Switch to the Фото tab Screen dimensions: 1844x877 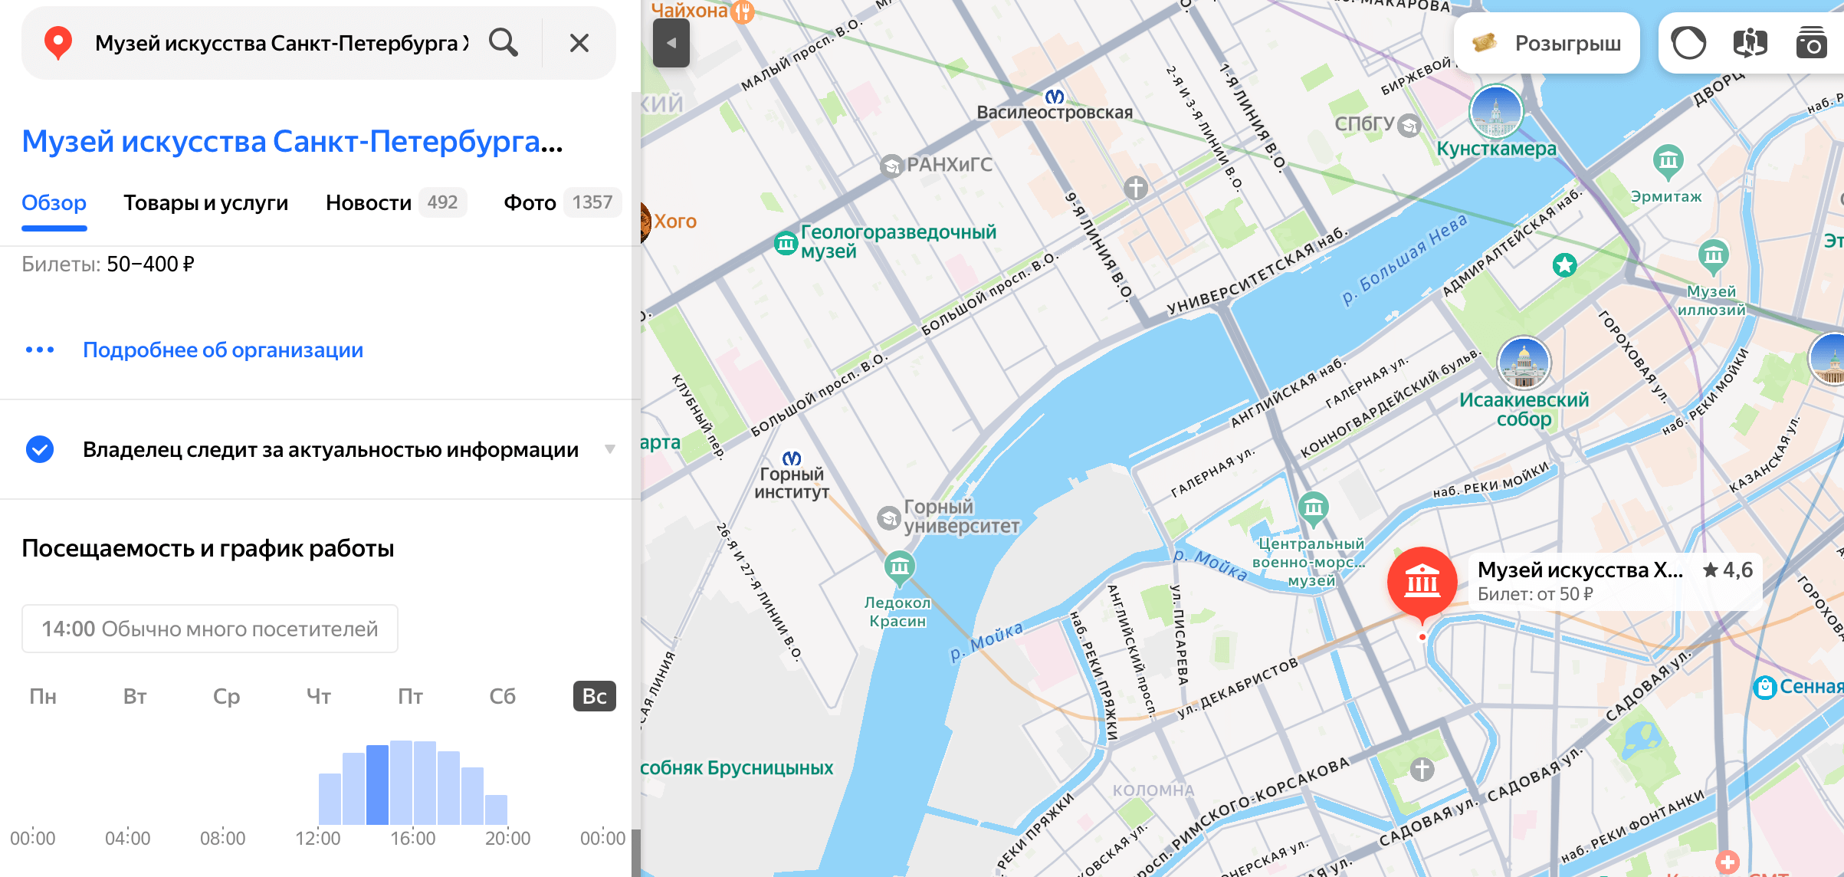(530, 202)
